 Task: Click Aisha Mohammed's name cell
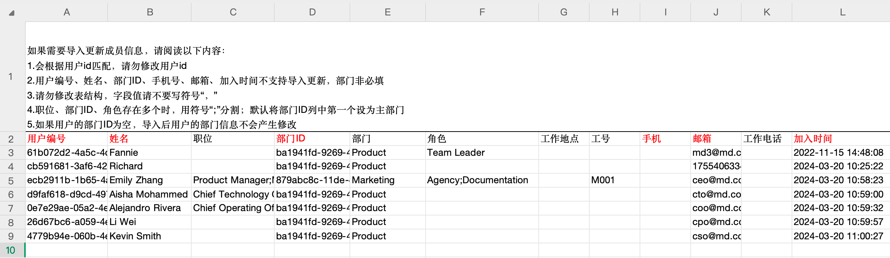pos(149,194)
